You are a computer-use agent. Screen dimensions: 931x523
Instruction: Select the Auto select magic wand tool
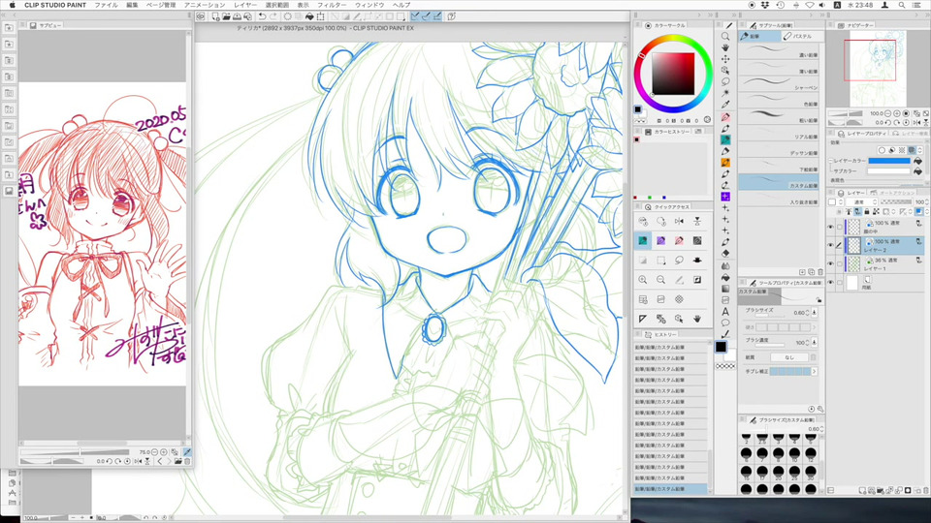coord(725,93)
